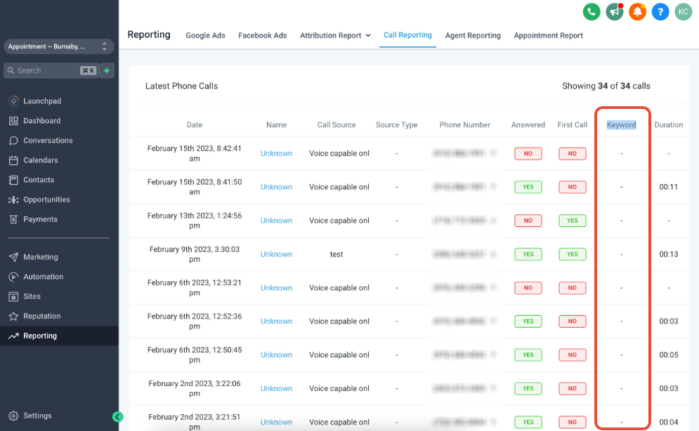The height and width of the screenshot is (431, 699).
Task: Open the Appointment Report tab
Action: [548, 35]
